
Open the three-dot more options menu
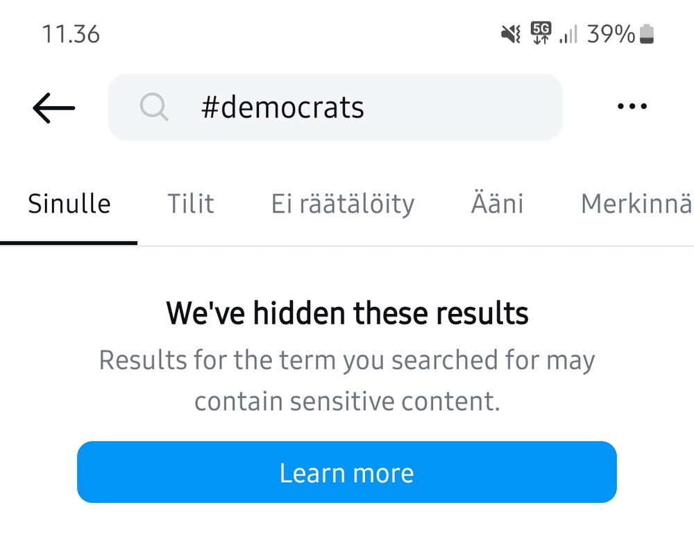point(632,107)
